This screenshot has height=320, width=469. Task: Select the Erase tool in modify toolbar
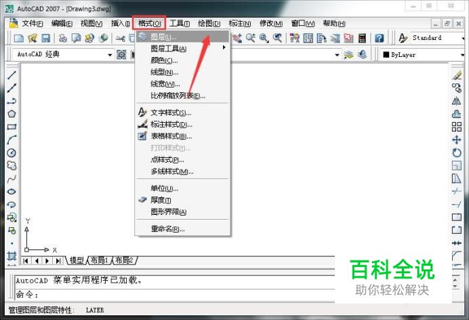coord(456,75)
